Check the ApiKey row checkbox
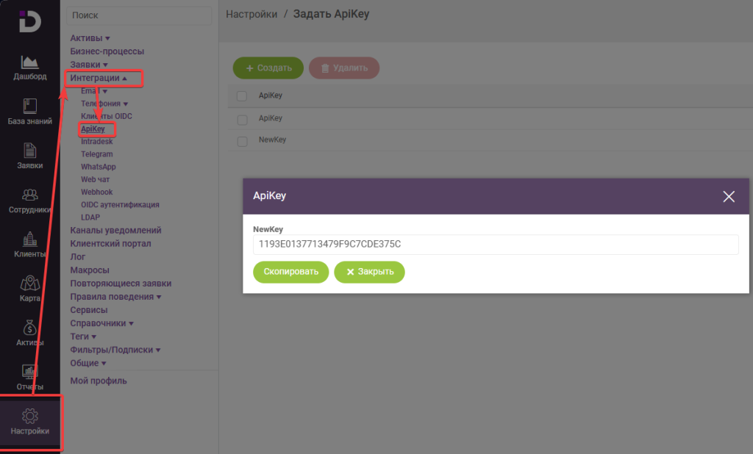753x454 pixels. point(242,120)
